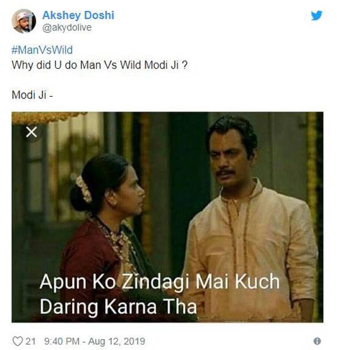Click the white flowers in the woman's hair bun

(x=83, y=188)
